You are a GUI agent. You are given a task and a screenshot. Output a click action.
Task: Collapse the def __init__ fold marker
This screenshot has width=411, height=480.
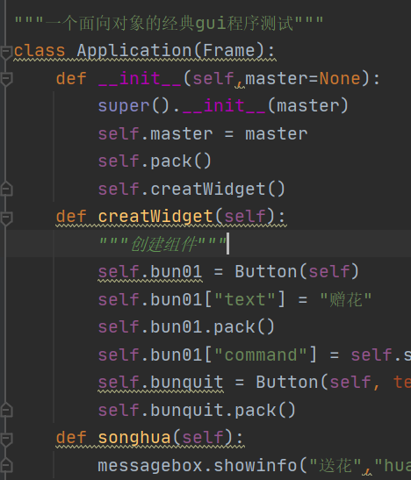coord(6,79)
